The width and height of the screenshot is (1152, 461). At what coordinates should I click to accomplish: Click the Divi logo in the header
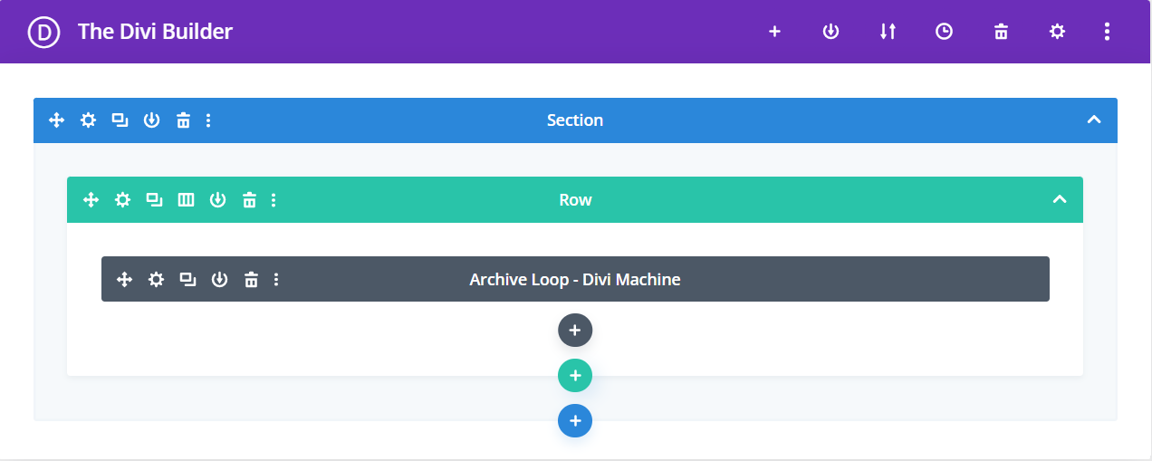click(43, 32)
